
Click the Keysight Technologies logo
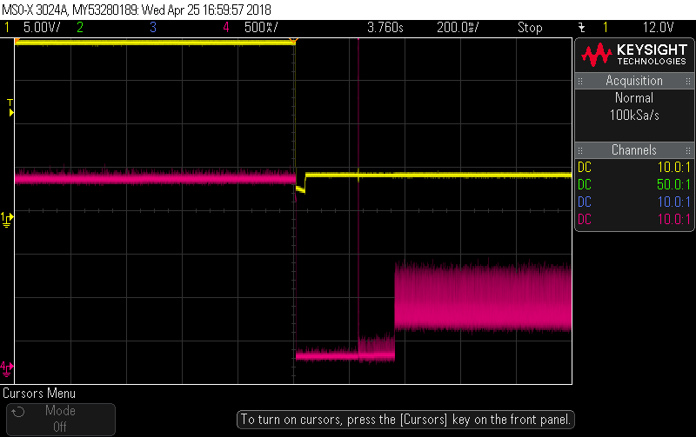634,55
